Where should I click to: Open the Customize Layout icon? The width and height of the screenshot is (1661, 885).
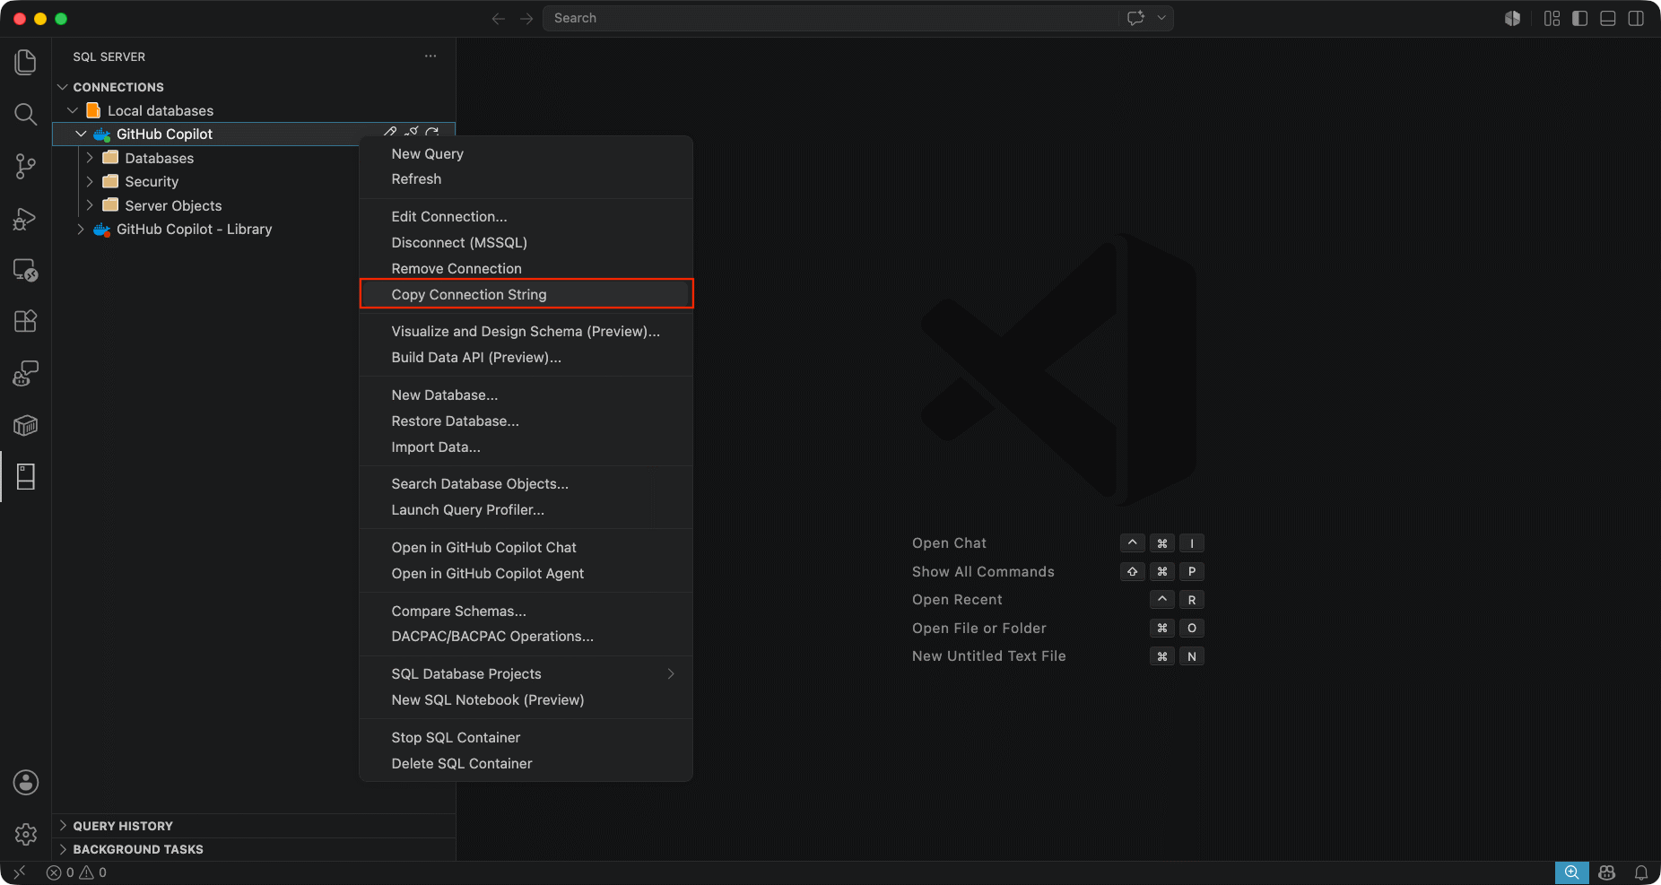1552,18
